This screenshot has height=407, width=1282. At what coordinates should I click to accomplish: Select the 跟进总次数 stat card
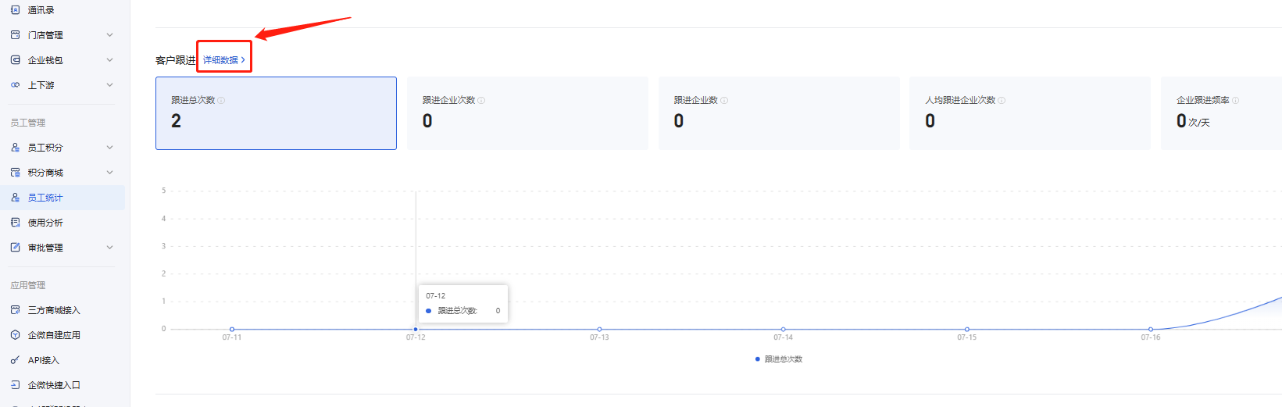(276, 113)
